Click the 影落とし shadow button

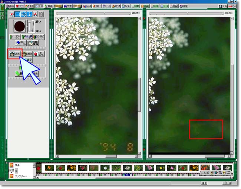point(39,54)
